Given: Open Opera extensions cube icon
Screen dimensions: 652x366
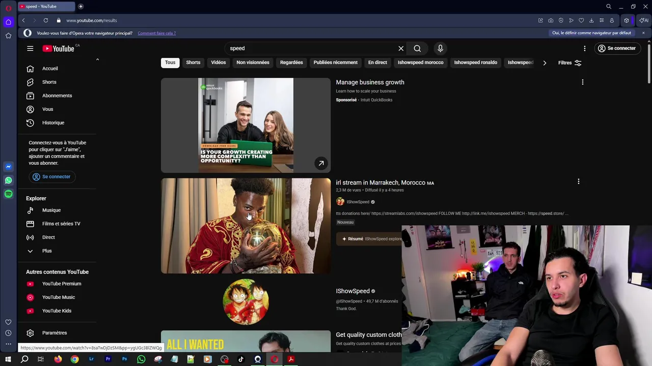Looking at the screenshot, I should [627, 20].
